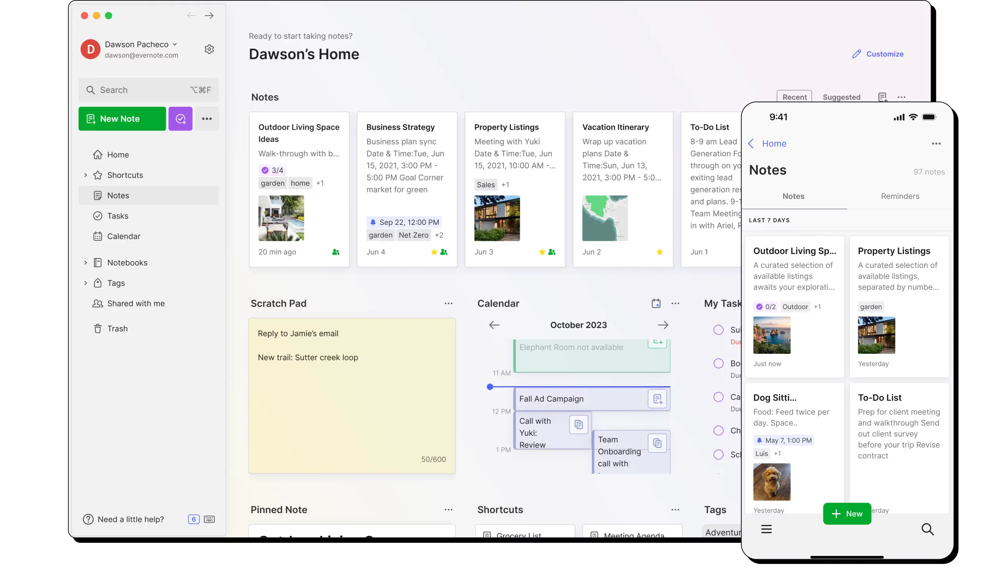
Task: Switch to Reminders tab in mobile view
Action: click(900, 196)
